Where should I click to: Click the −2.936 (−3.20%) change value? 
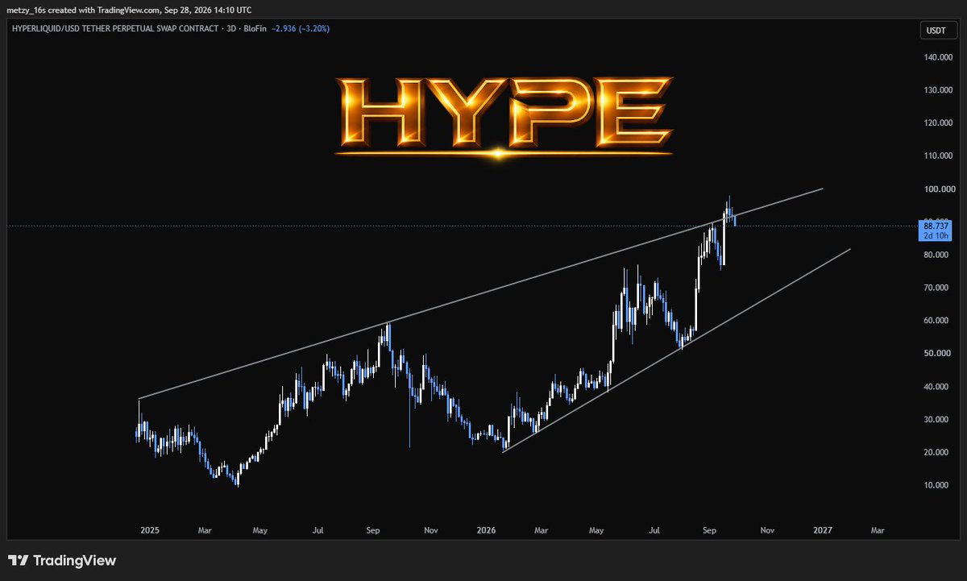click(x=299, y=29)
